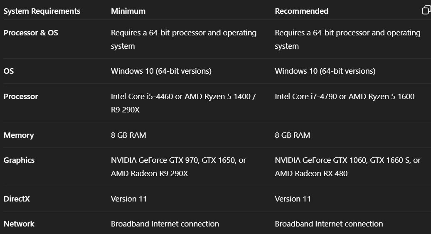
Task: Click the DirectX row label
Action: (17, 199)
